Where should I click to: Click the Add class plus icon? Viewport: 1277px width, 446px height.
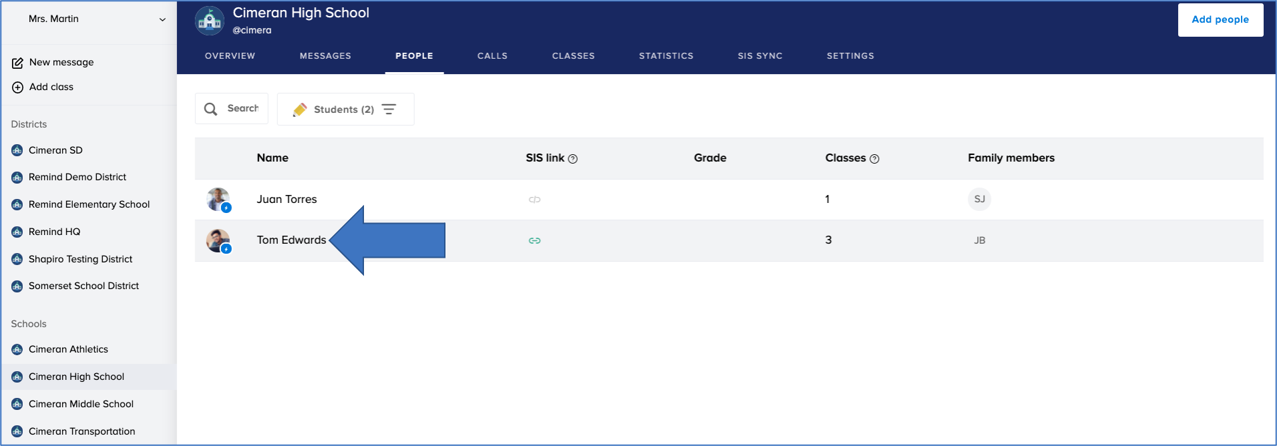(17, 87)
